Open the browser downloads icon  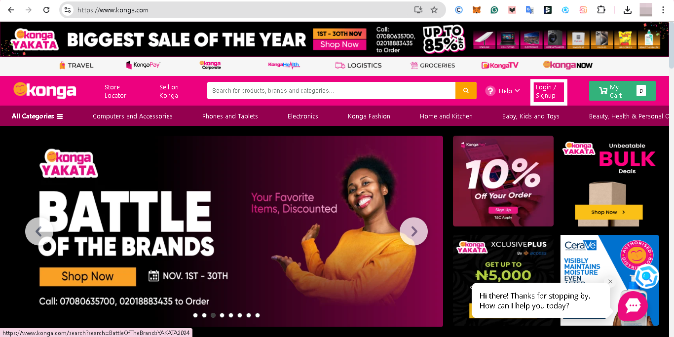coord(628,10)
